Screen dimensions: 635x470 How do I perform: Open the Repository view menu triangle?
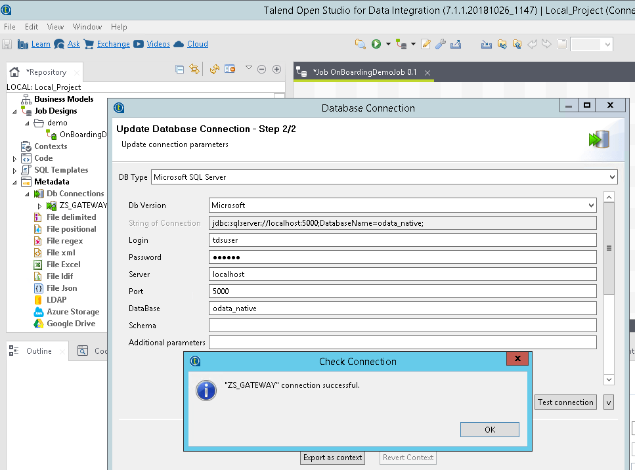coord(249,68)
